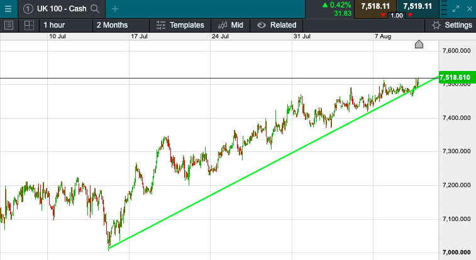Screen dimensions: 476x260
Task: Toggle the Related view
Action: (277, 25)
